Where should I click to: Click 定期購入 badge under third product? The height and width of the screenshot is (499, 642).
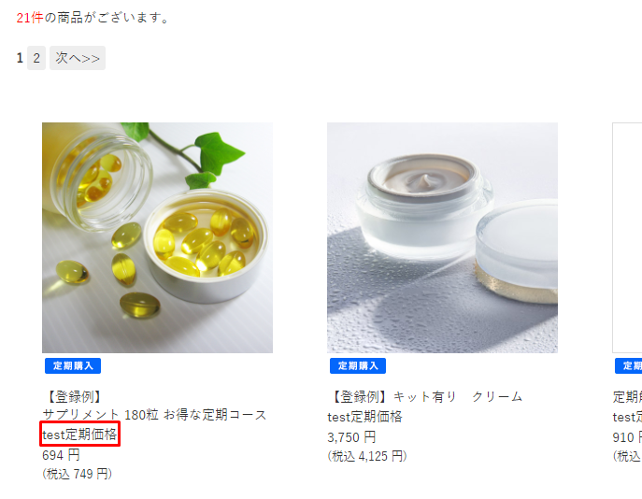click(629, 365)
